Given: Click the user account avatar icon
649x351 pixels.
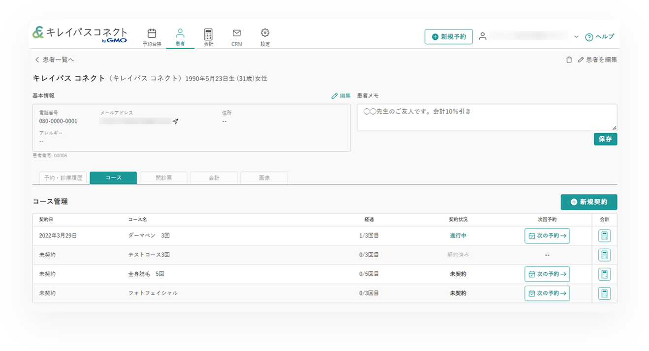Looking at the screenshot, I should pos(483,36).
